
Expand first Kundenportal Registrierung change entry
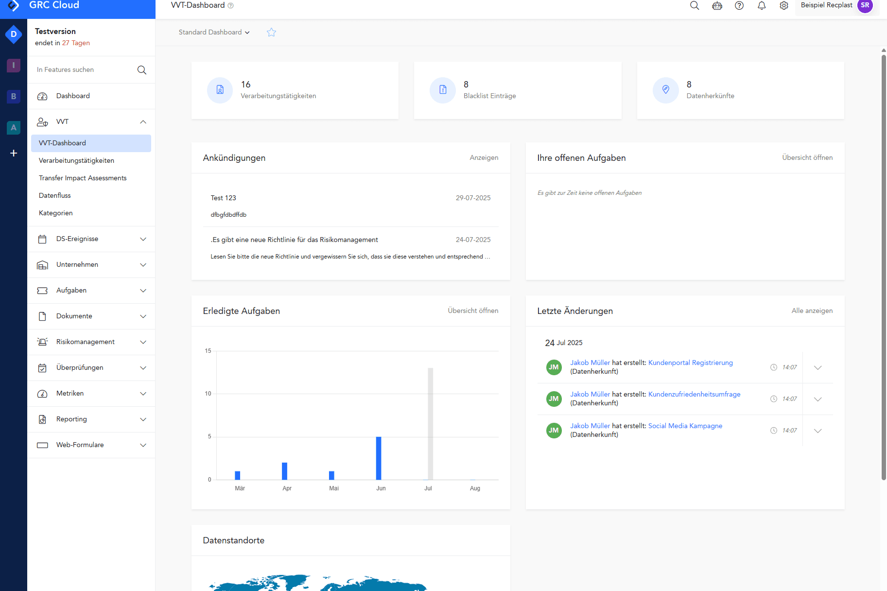[817, 368]
